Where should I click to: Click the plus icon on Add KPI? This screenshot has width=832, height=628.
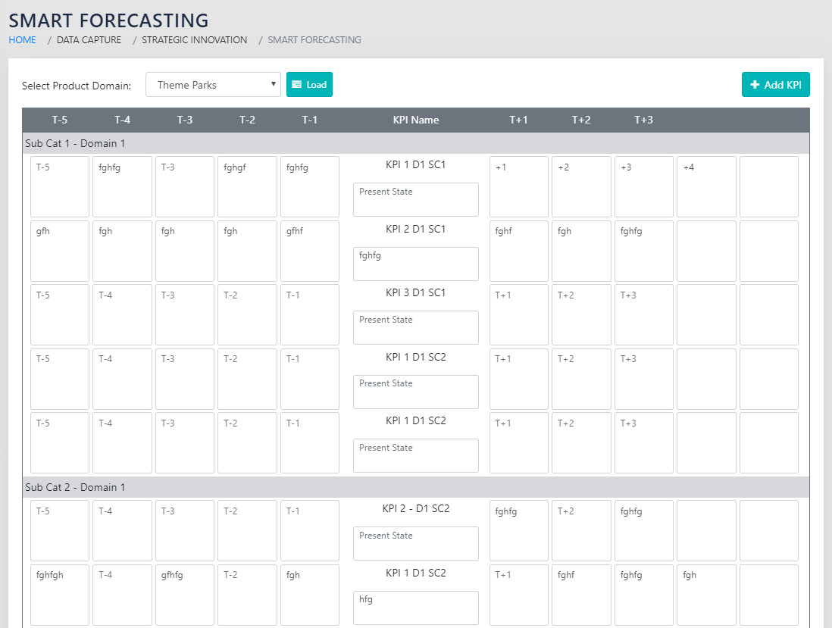[755, 85]
